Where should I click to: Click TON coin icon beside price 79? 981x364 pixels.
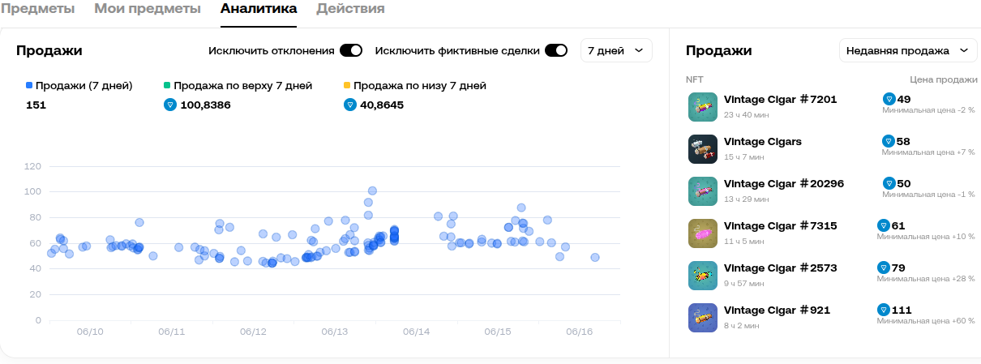884,268
